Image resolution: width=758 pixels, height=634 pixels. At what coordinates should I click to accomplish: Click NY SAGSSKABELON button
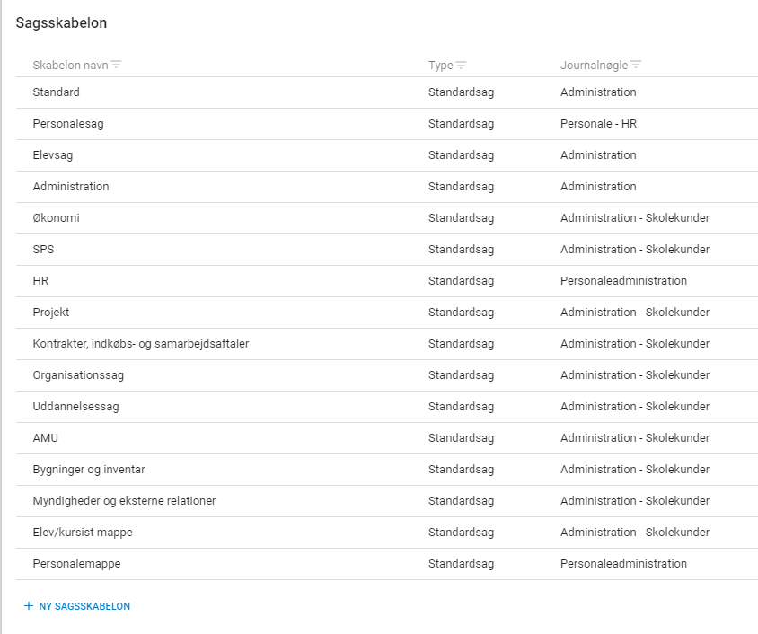click(x=77, y=606)
